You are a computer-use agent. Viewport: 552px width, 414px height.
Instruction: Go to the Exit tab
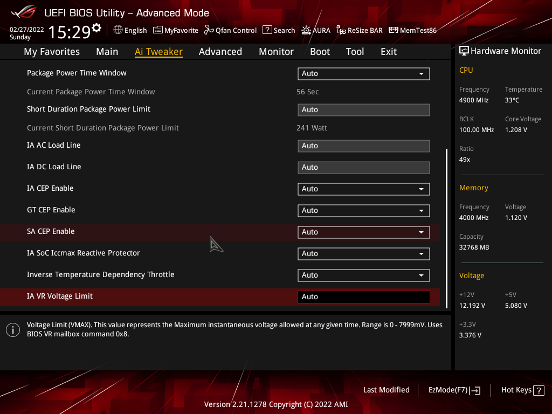389,52
